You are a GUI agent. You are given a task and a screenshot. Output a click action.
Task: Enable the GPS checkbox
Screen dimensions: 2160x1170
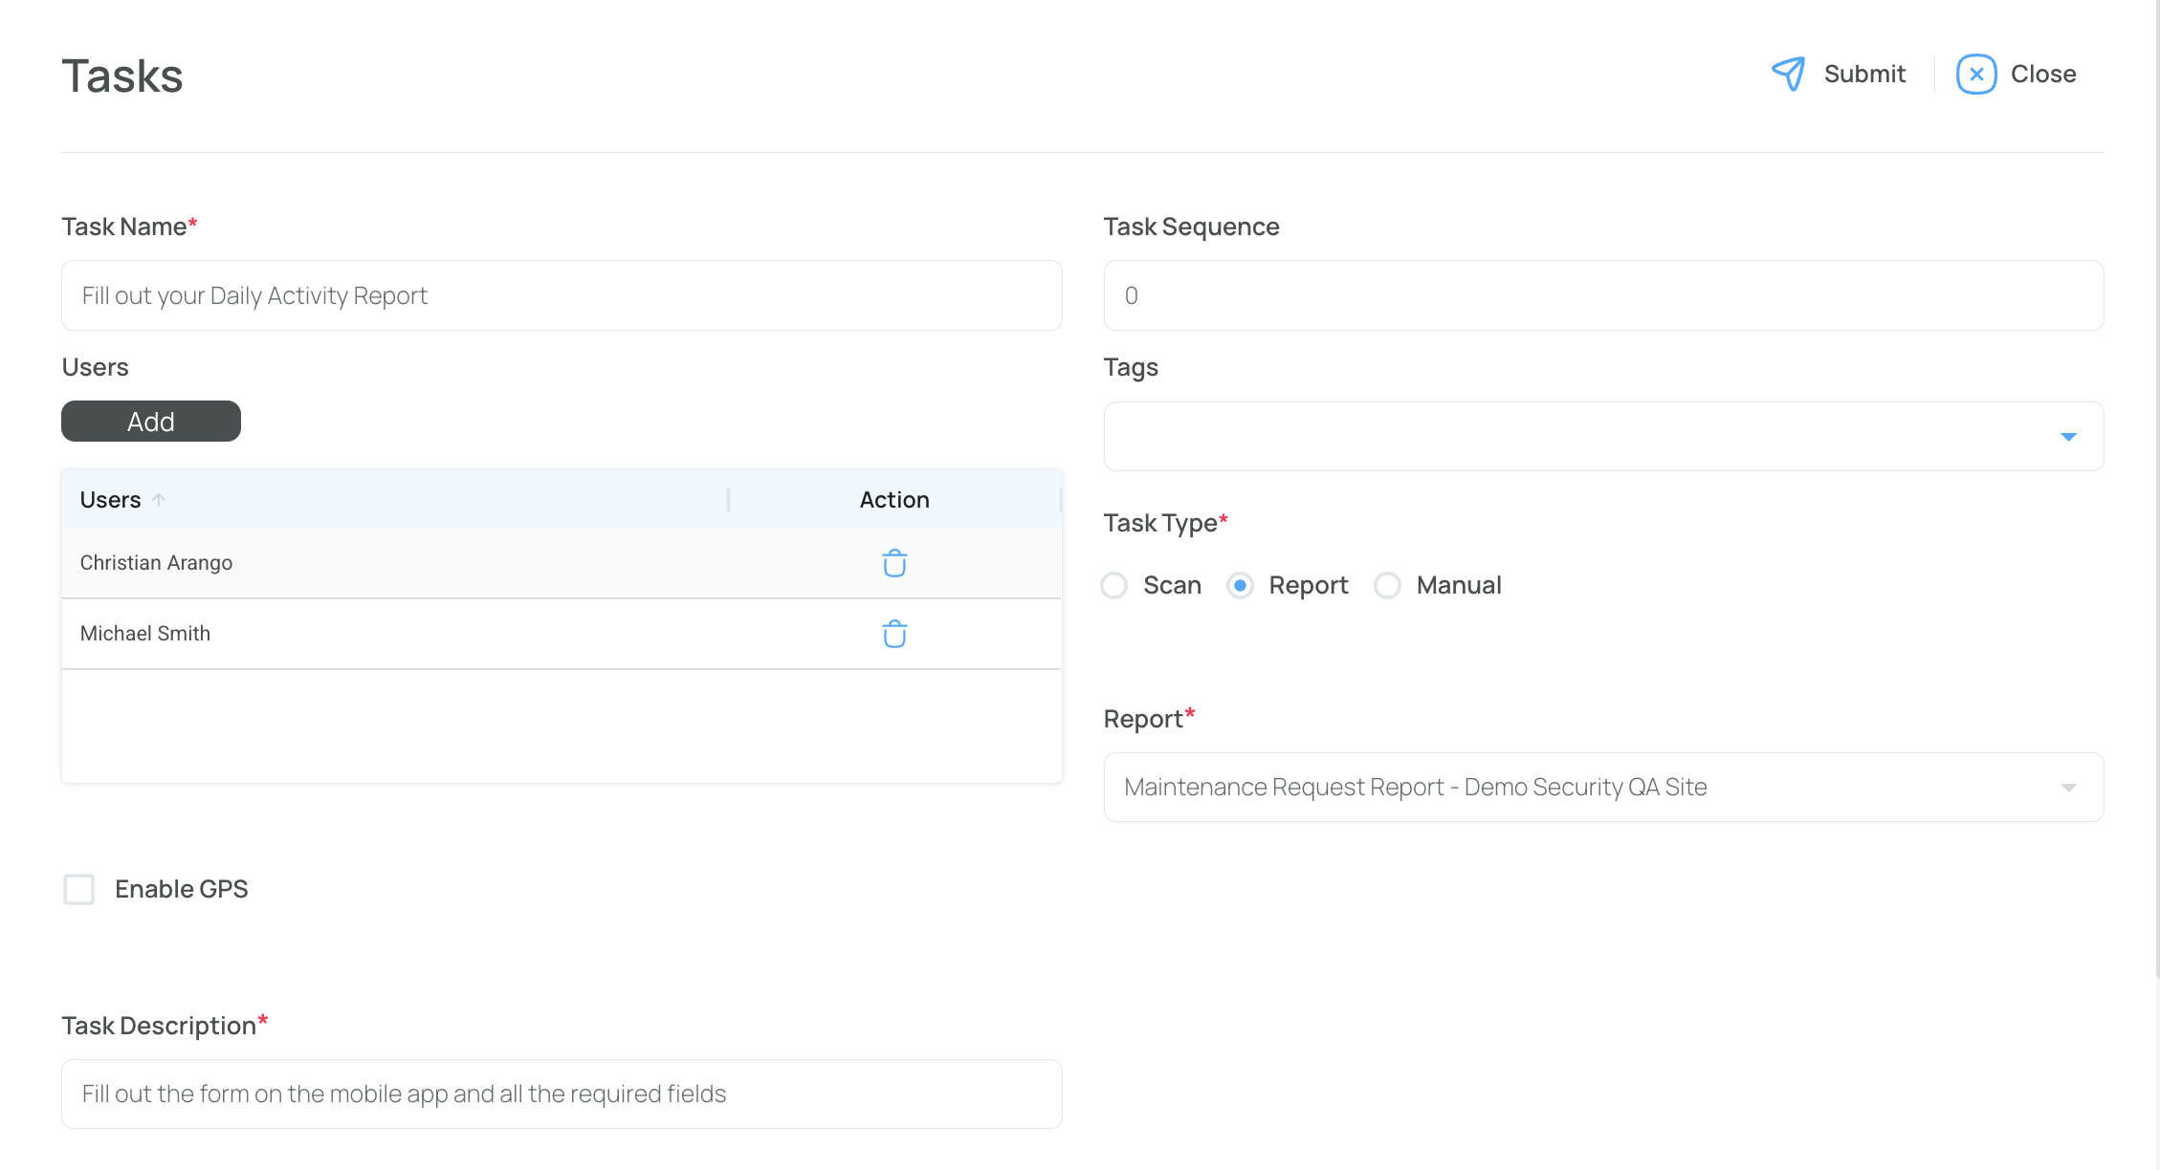click(x=79, y=889)
